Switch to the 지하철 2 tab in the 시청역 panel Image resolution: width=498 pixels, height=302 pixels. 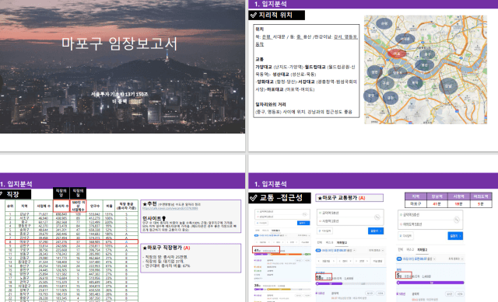pyautogui.click(x=342, y=242)
